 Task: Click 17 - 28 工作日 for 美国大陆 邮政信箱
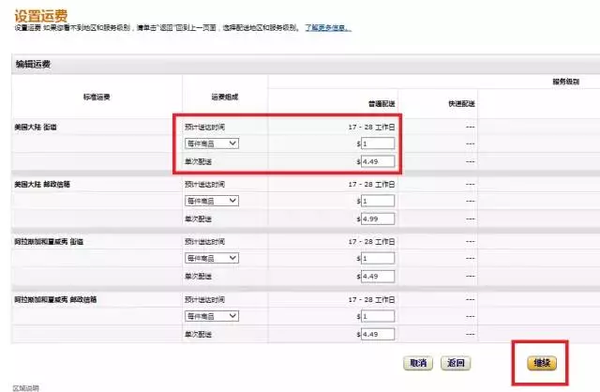coord(371,185)
